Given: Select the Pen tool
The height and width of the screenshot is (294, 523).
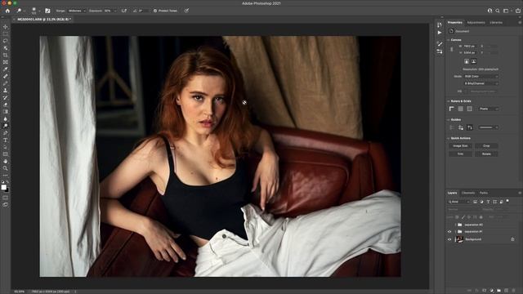Looking at the screenshot, I should (6, 133).
